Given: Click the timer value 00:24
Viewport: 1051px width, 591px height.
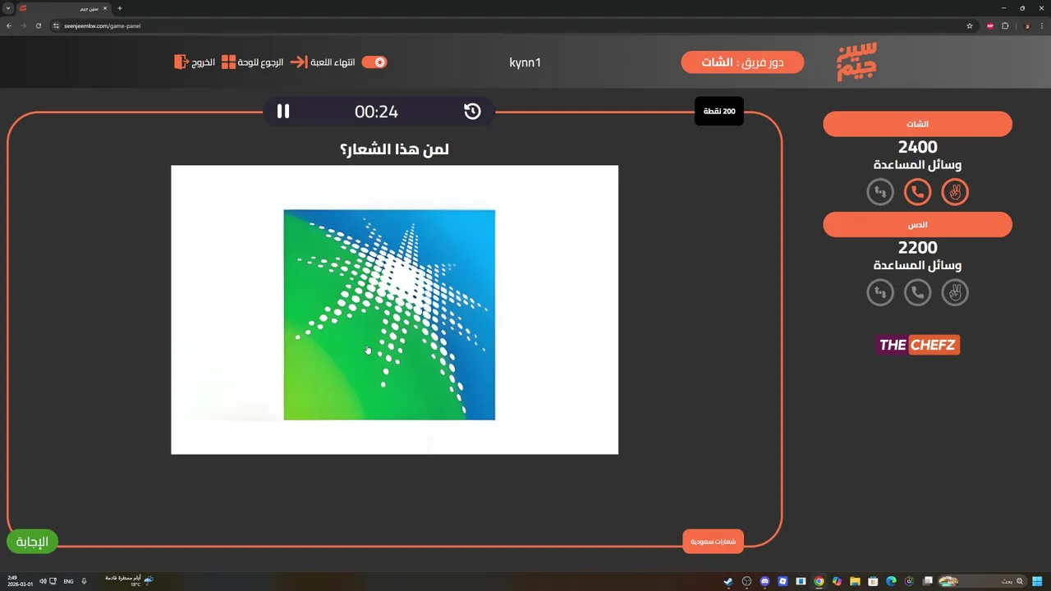Looking at the screenshot, I should (x=376, y=112).
